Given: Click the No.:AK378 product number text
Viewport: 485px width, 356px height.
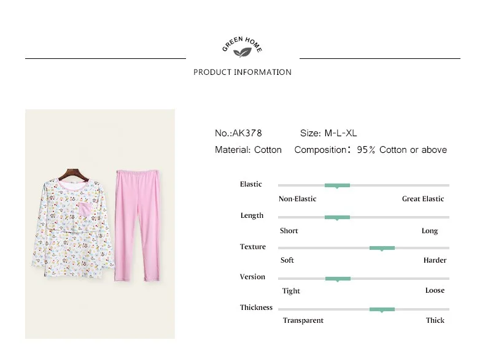Looking at the screenshot, I should [238, 133].
